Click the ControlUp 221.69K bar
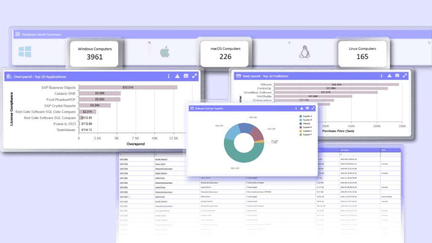The height and width of the screenshot is (243, 432). coord(331,89)
